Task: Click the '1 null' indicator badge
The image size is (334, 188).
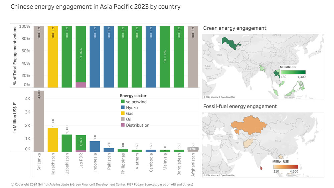Action: coord(193,149)
